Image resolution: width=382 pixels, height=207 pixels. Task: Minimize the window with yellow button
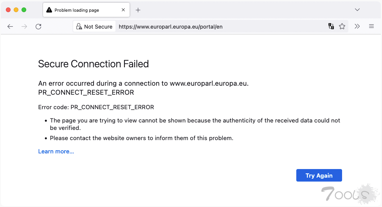coord(16,10)
